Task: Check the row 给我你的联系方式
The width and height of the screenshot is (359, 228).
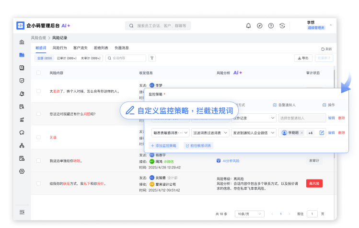Action: (38, 183)
